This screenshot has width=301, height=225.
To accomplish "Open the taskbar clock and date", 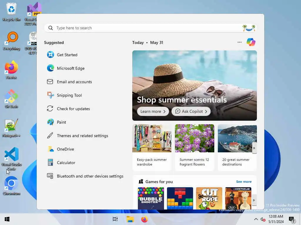I will 276,219.
